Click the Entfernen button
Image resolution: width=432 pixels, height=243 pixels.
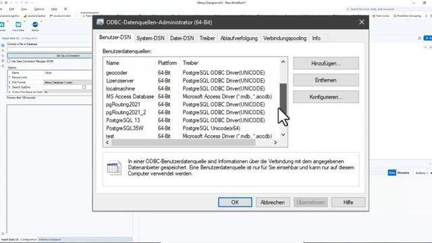click(326, 80)
